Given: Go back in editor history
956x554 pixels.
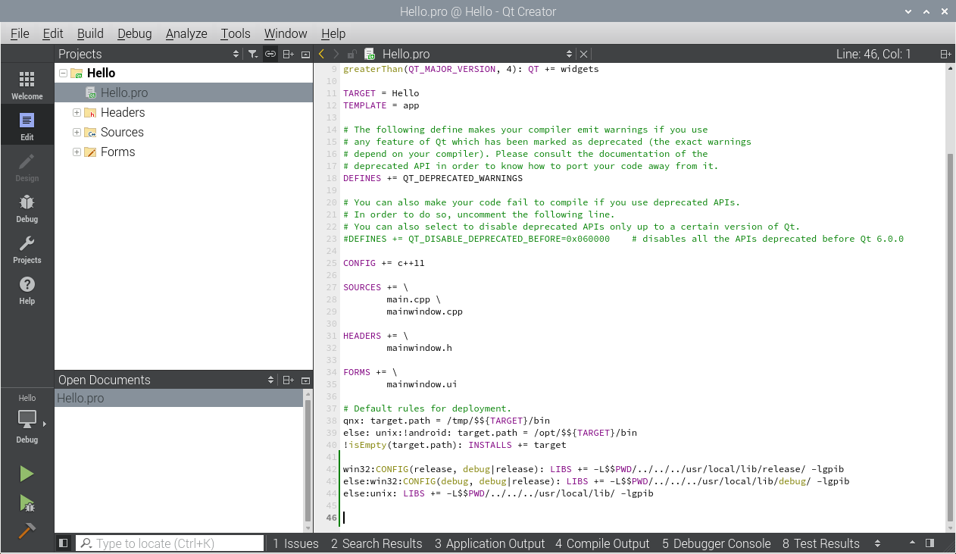Looking at the screenshot, I should tap(322, 54).
